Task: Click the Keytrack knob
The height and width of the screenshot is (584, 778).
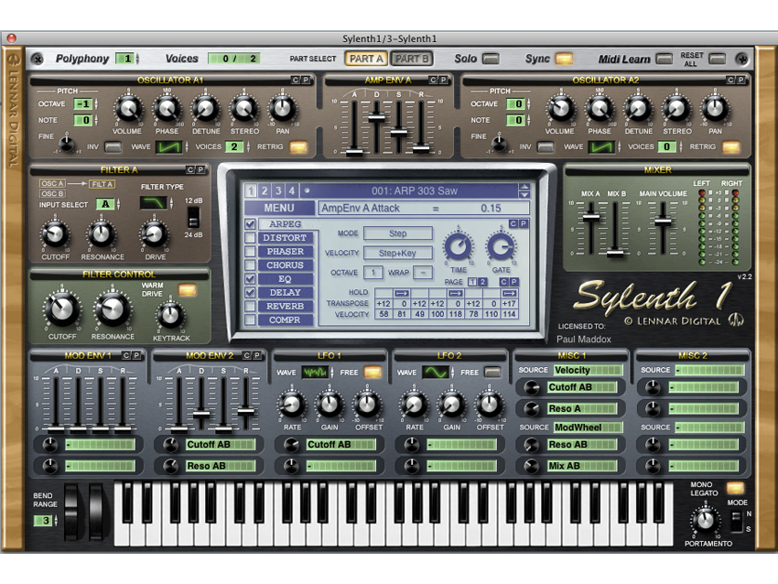Action: coord(170,316)
